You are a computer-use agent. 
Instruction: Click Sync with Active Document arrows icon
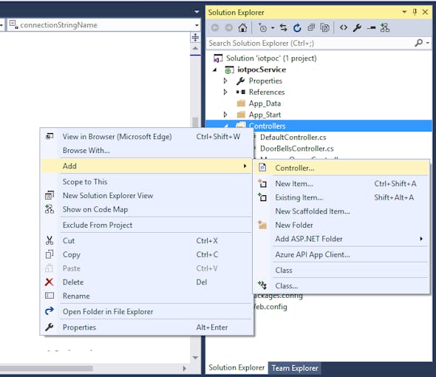pyautogui.click(x=283, y=27)
